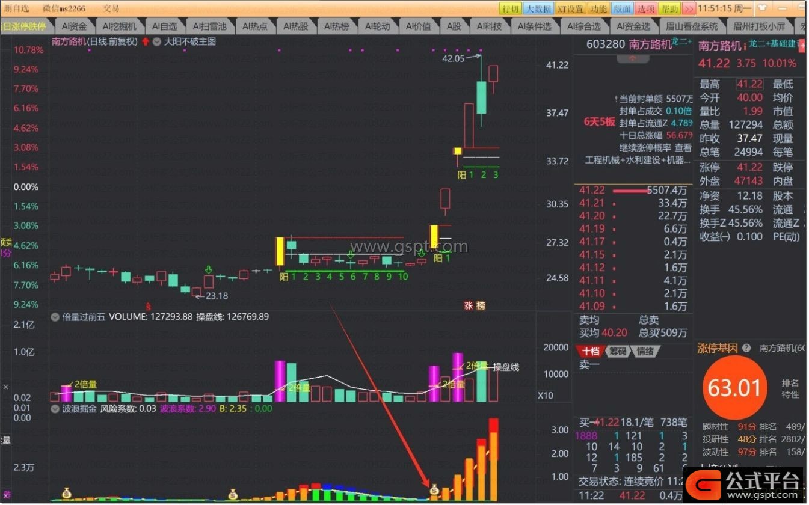This screenshot has height=505, width=809.
Task: Click the 6天5板 red label
Action: tap(600, 121)
